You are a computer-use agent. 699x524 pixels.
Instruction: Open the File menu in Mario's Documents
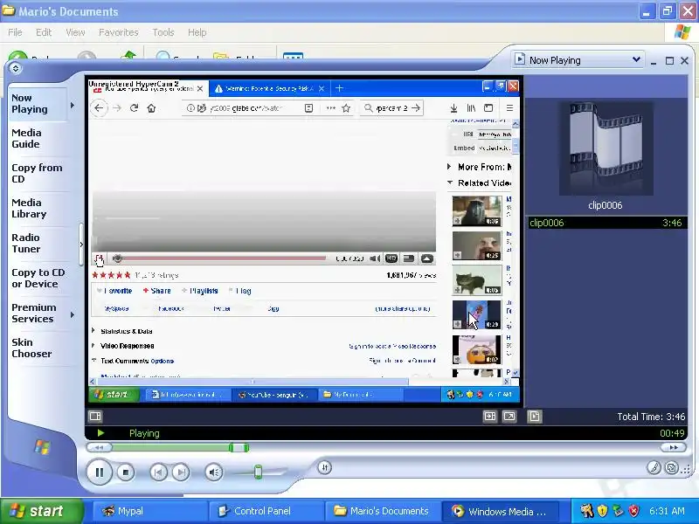point(15,32)
